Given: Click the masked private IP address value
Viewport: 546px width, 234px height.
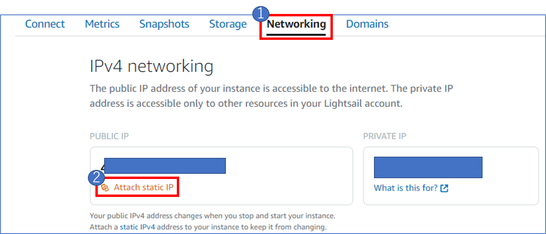Looking at the screenshot, I should coord(428,167).
